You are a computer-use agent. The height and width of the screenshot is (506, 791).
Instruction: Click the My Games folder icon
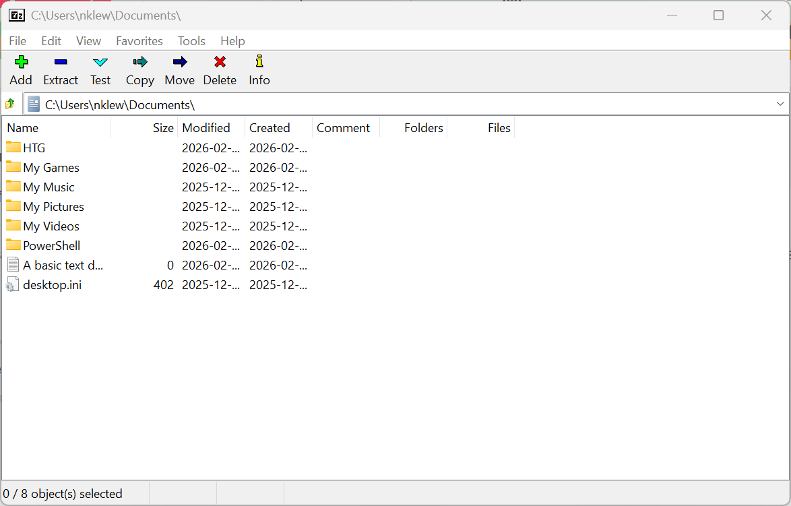pyautogui.click(x=13, y=167)
